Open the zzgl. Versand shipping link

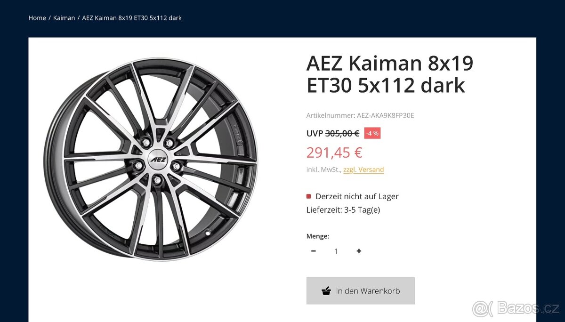click(x=363, y=169)
